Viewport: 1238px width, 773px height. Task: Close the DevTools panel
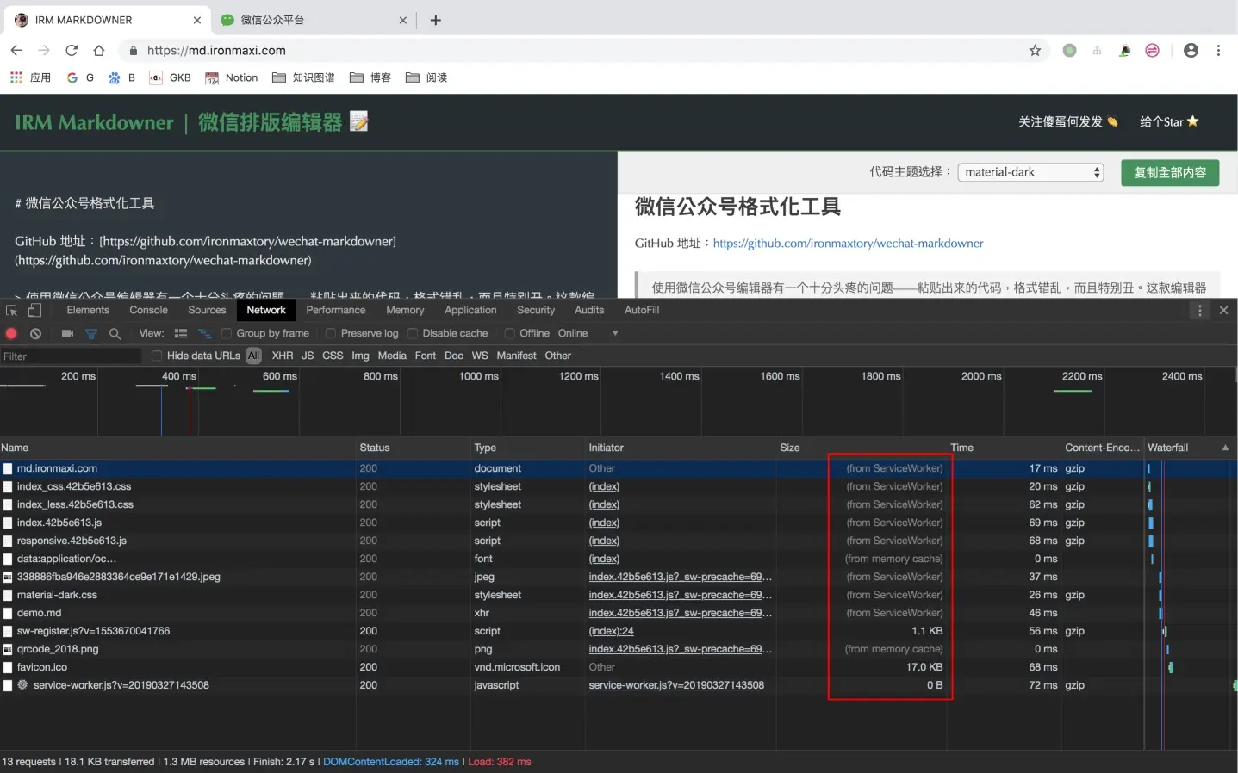(x=1223, y=311)
